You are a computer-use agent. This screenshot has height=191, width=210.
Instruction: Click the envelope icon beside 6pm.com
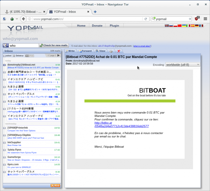pyautogui.click(x=4, y=165)
